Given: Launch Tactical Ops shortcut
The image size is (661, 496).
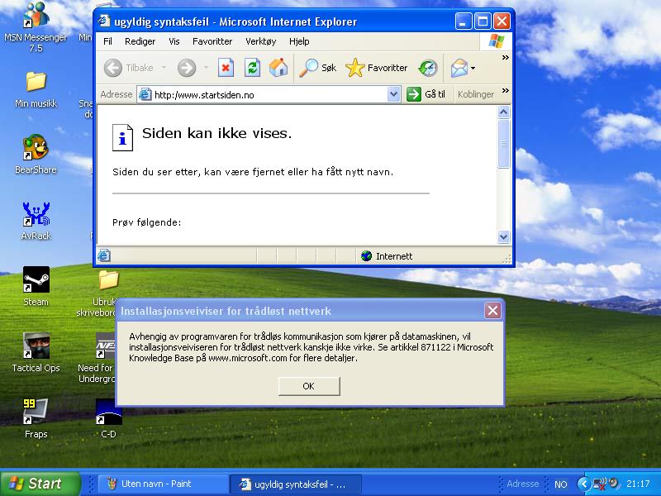Looking at the screenshot, I should click(36, 346).
